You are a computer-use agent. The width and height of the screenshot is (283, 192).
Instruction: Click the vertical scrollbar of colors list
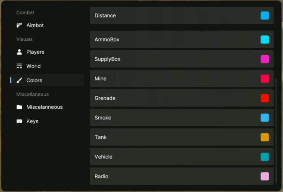276,130
